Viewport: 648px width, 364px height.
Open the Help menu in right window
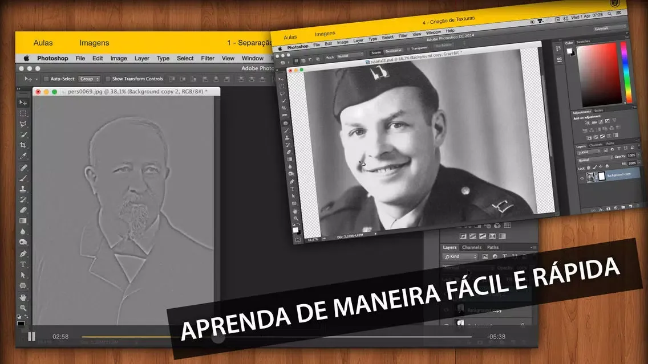pos(450,31)
